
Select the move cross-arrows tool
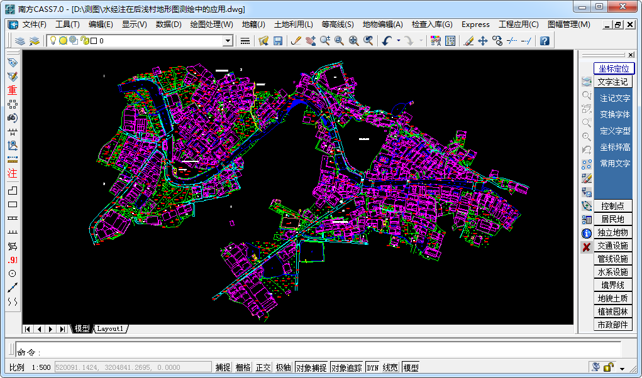(x=483, y=41)
